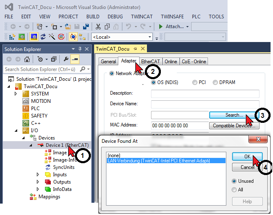273x215 pixels.
Task: Click the Open File folder icon
Action: 68,27
